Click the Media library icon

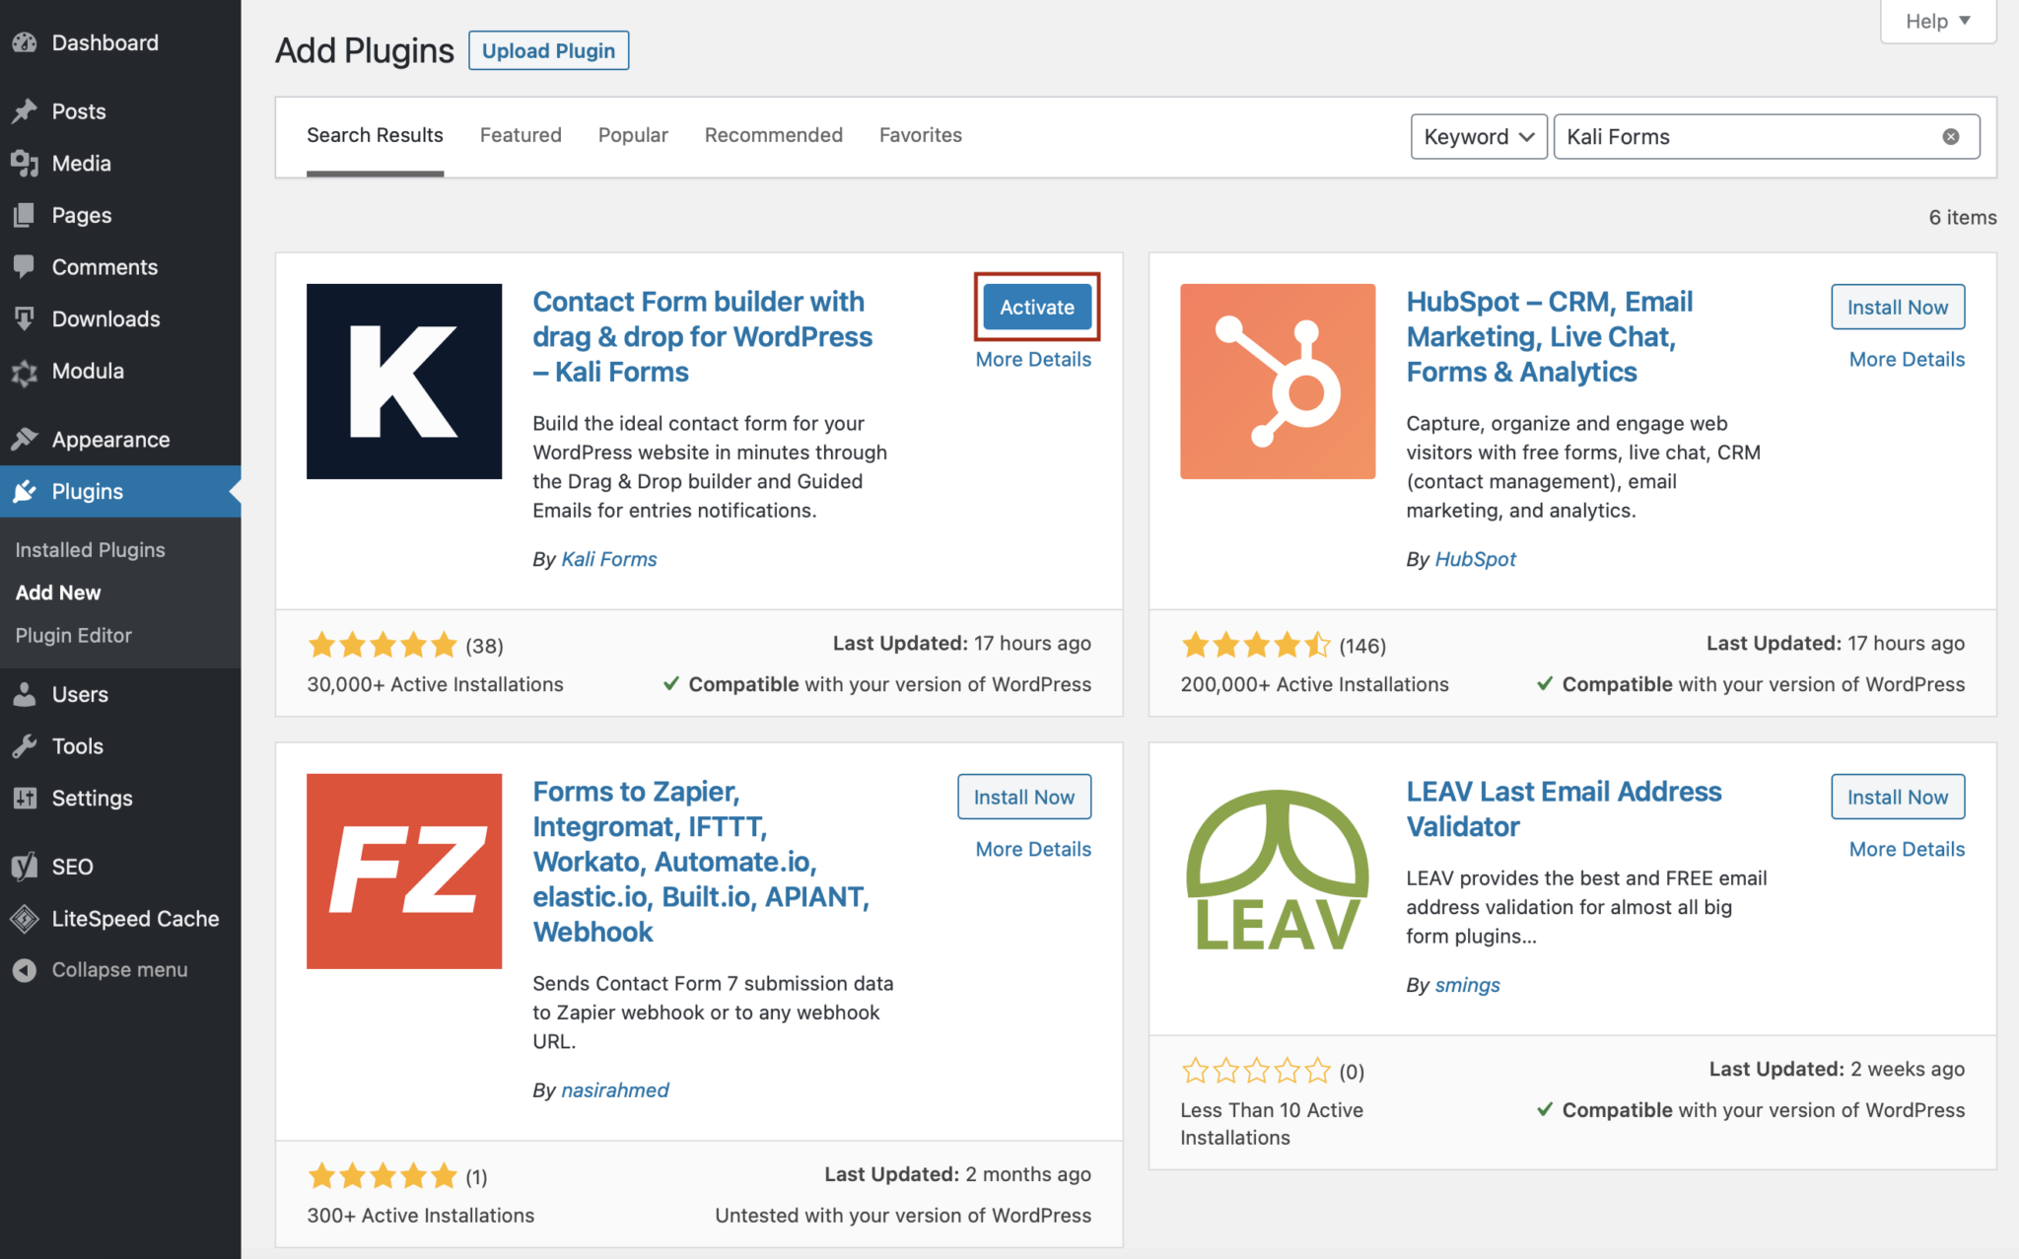click(x=25, y=164)
